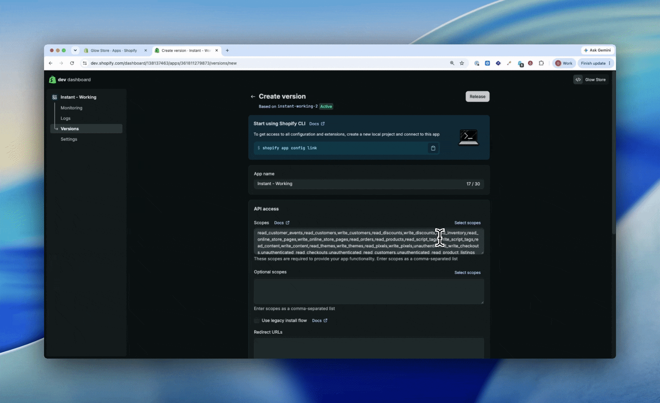Click Select scopes link for Optional scopes
This screenshot has height=403, width=660.
click(467, 272)
